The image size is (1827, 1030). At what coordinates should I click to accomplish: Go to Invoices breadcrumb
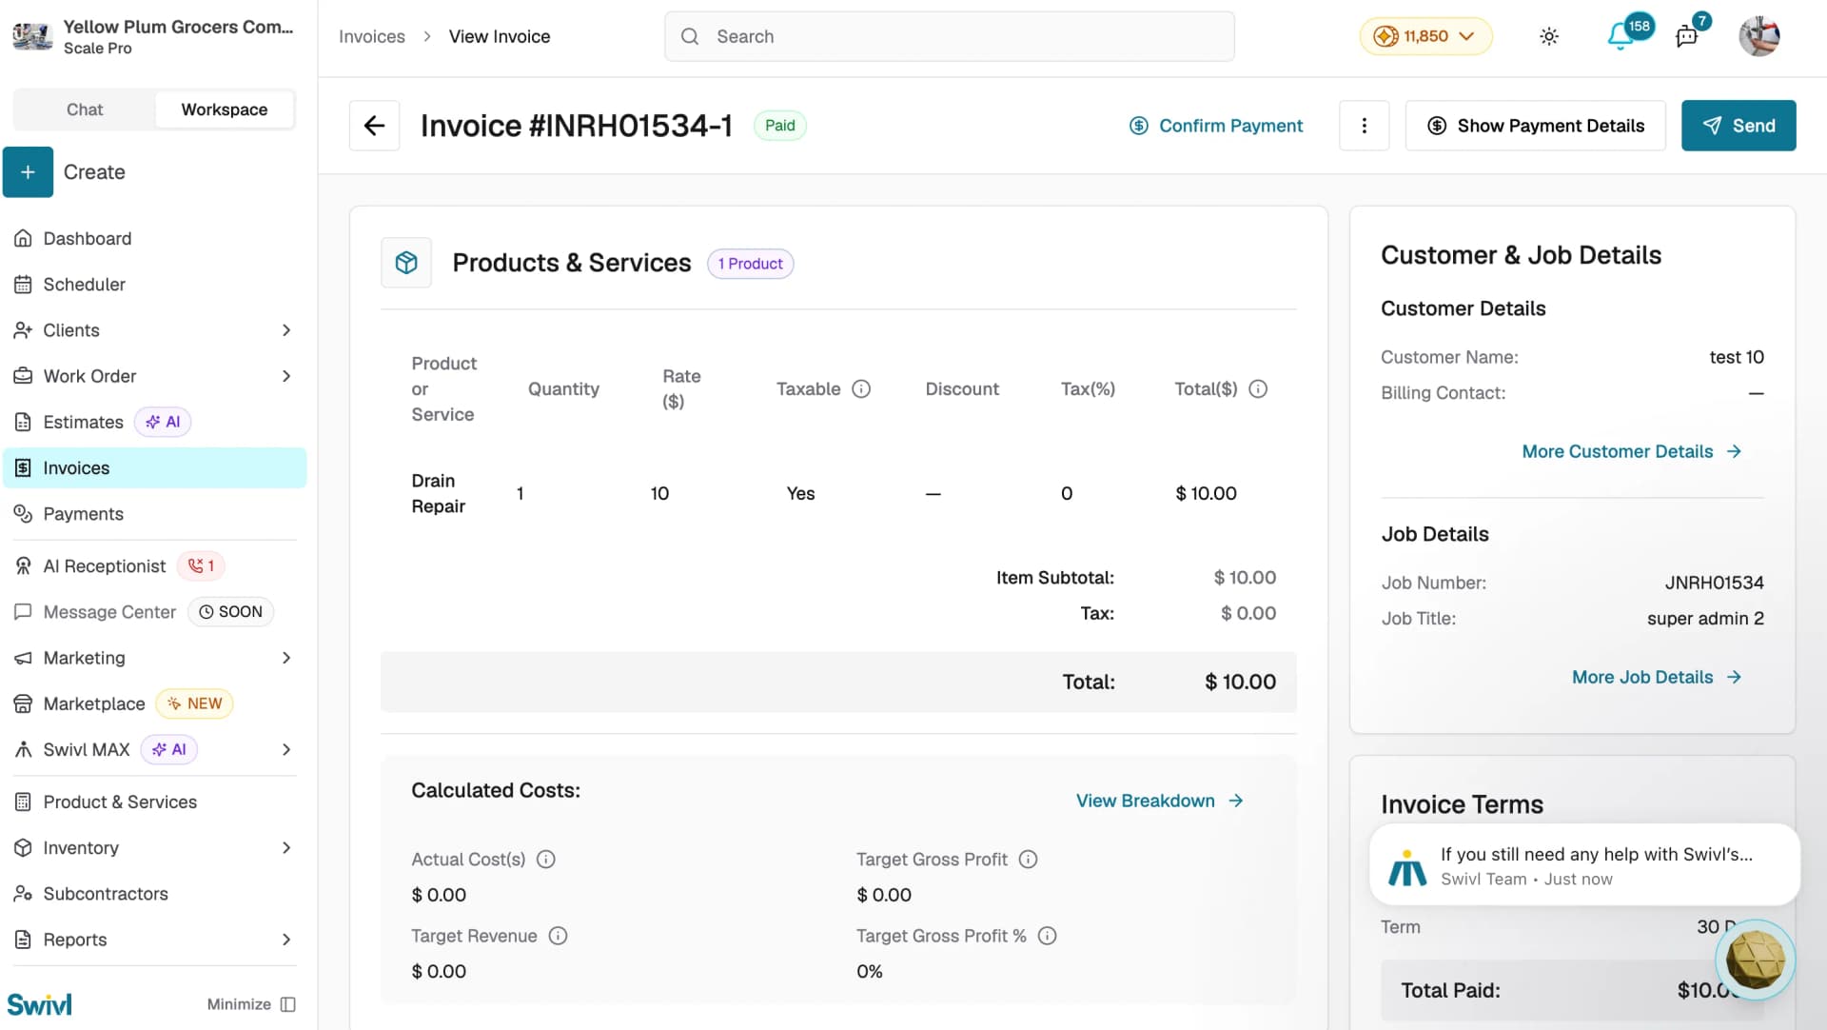(371, 36)
